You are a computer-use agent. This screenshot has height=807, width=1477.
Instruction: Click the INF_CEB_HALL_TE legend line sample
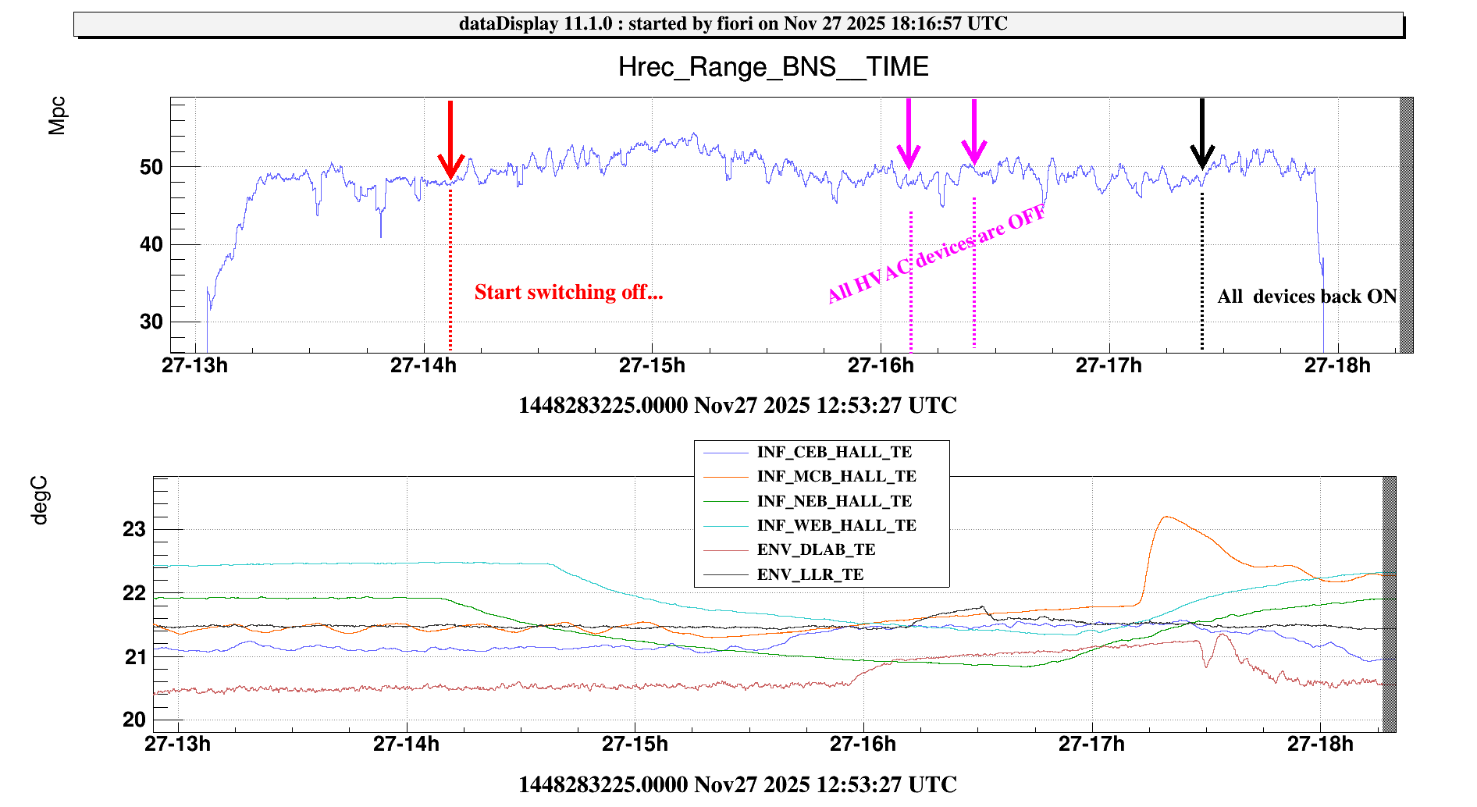tap(726, 453)
